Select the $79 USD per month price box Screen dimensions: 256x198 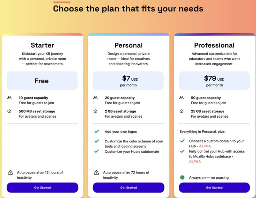point(214,81)
